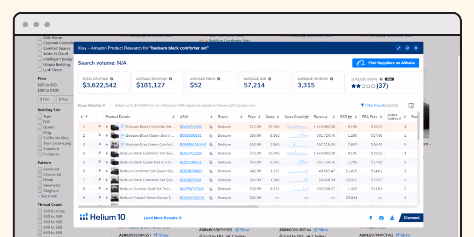Expand details for row 5 product
474x237 pixels.
click(107, 162)
